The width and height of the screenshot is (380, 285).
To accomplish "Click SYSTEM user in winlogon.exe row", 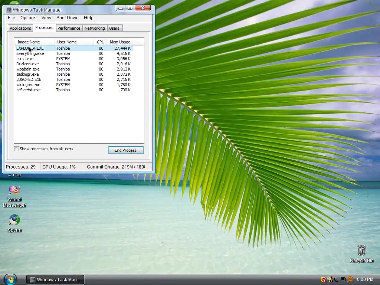I will click(63, 85).
